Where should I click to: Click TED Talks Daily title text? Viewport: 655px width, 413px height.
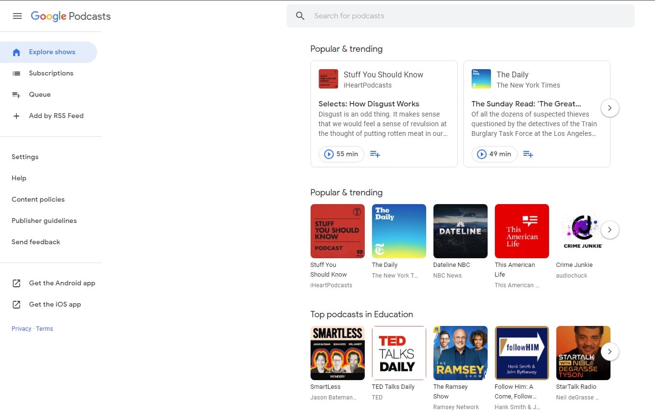(x=393, y=387)
